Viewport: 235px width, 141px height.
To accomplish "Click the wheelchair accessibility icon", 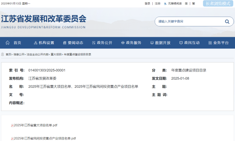I will click(x=165, y=4).
